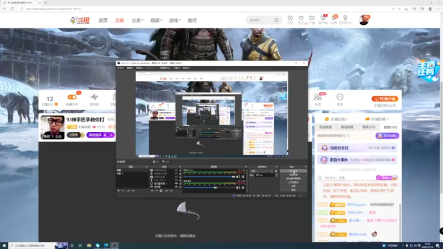443x249 pixels.
Task: Expand the 钻粉纪念日 row arrow
Action: click(393, 148)
